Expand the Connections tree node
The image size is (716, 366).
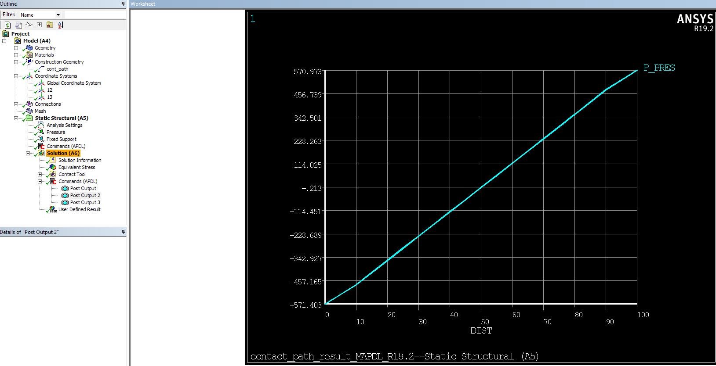coord(16,104)
